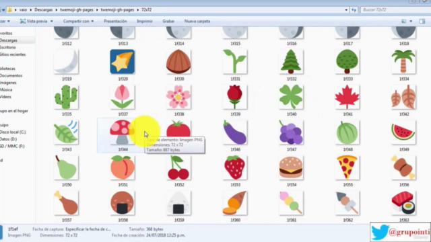The height and width of the screenshot is (242, 431).
Task: Select the watermelon slice image 1f349
Action: click(x=403, y=132)
